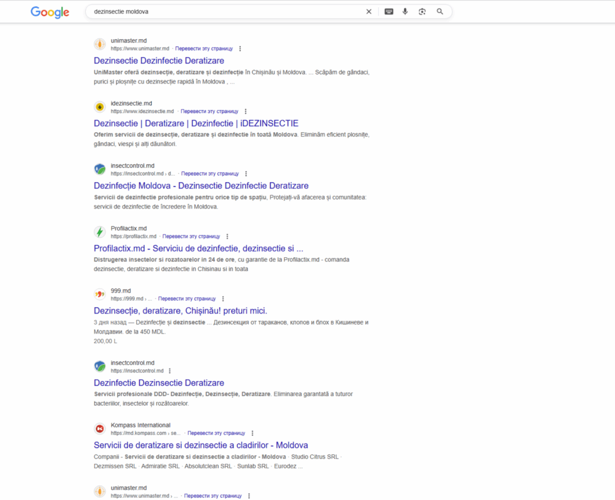
Task: Click the 999.md favicon
Action: point(100,294)
